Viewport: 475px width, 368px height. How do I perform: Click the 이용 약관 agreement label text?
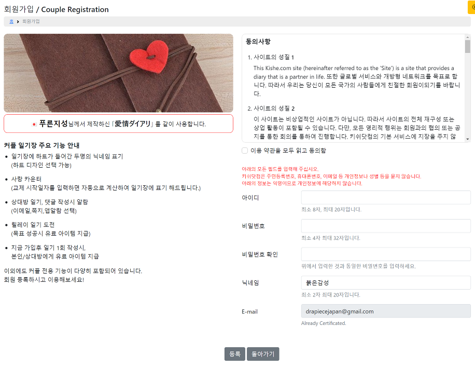tap(288, 151)
